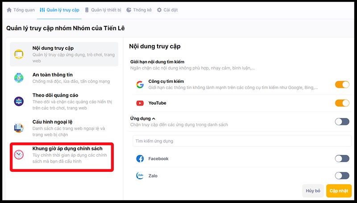Switch to Quản lý thiết bị tab
This screenshot has width=357, height=203.
pos(103,10)
